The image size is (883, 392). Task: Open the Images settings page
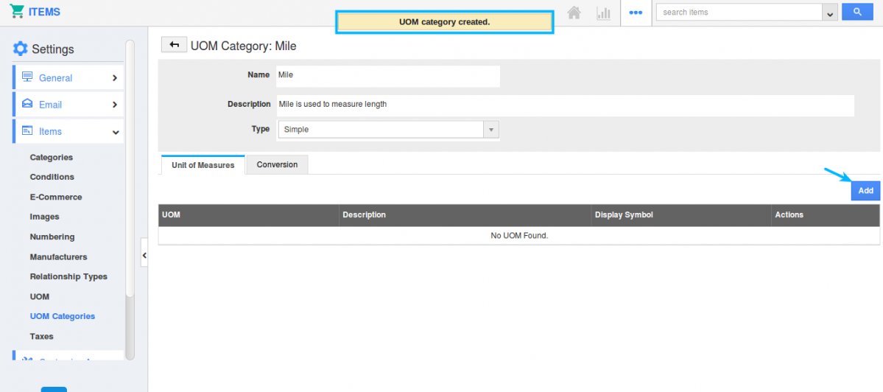pos(44,217)
